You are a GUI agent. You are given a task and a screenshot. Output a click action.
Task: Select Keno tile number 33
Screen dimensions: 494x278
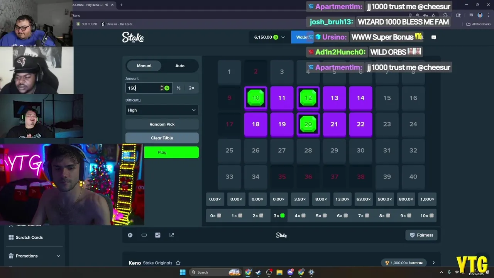(x=229, y=177)
